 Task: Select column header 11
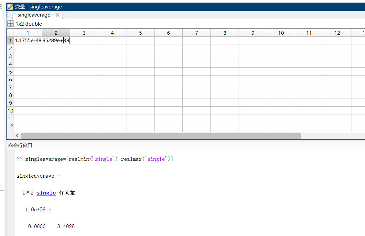click(309, 33)
